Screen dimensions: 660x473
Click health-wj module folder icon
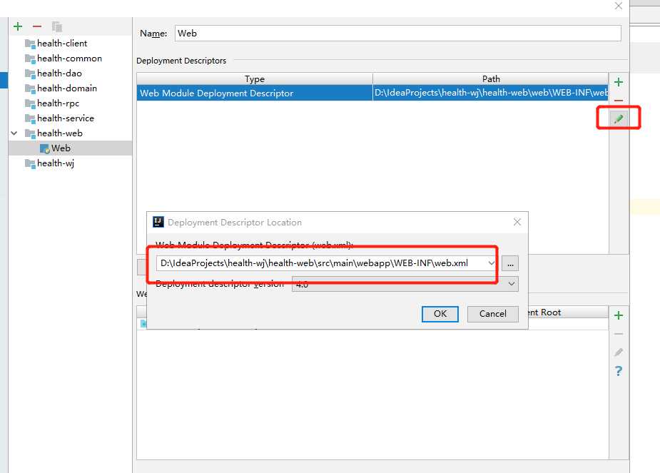[x=30, y=163]
